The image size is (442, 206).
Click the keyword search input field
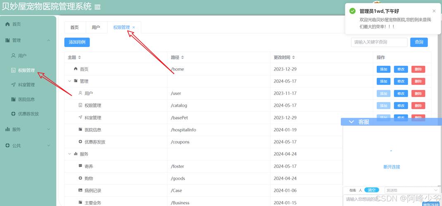(379, 42)
